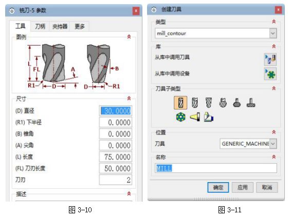
Task: Select the head subtype icon
Action: pyautogui.click(x=209, y=117)
